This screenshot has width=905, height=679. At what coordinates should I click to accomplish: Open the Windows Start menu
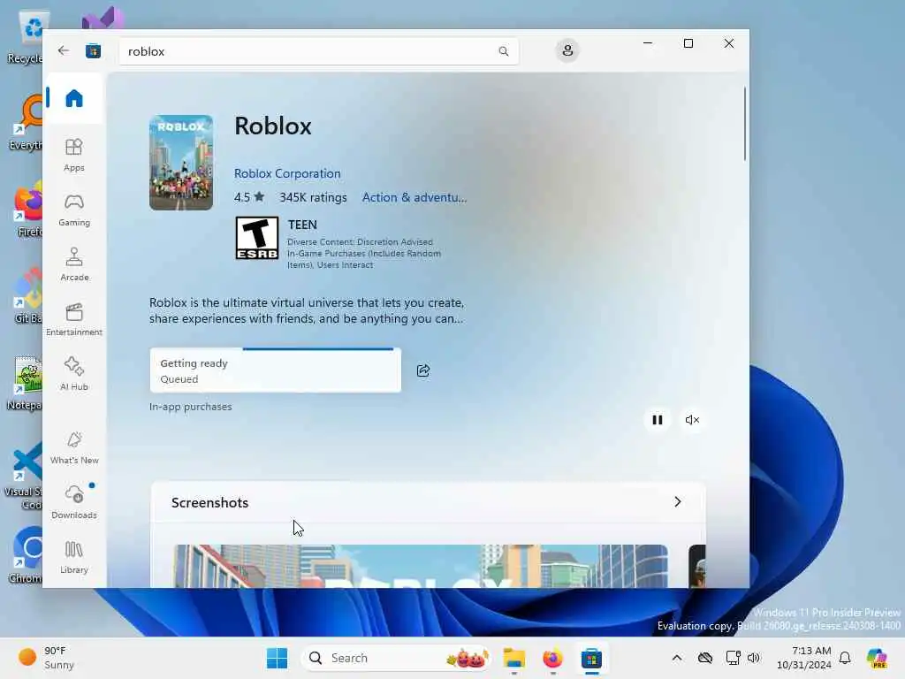277,658
